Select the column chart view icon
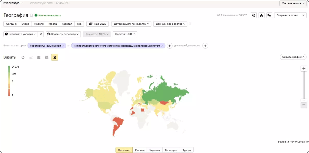The width and height of the screenshot is (309, 153). point(47,57)
